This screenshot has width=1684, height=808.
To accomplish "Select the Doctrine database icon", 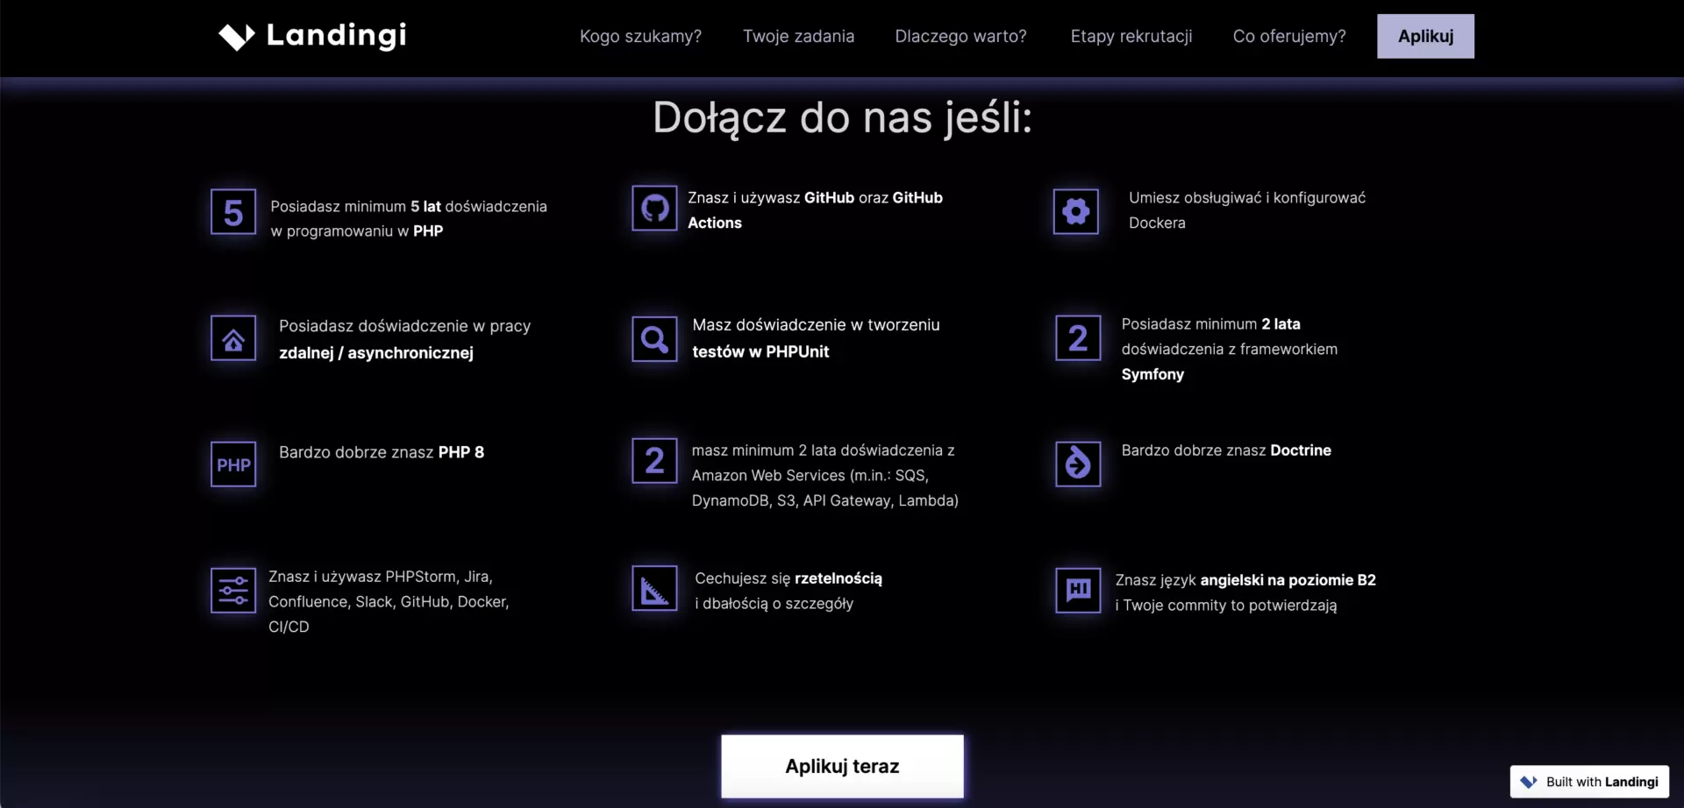I will coord(1078,464).
